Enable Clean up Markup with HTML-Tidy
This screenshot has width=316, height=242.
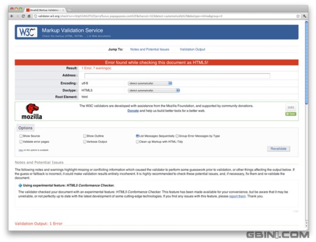(x=137, y=142)
